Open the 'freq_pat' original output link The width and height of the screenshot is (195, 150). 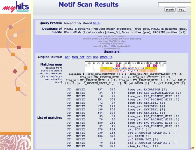click(78, 57)
